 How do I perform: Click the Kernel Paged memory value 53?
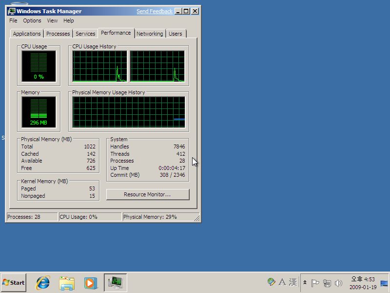pos(92,189)
